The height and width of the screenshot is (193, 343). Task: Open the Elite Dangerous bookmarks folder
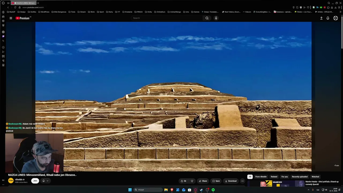point(59,12)
